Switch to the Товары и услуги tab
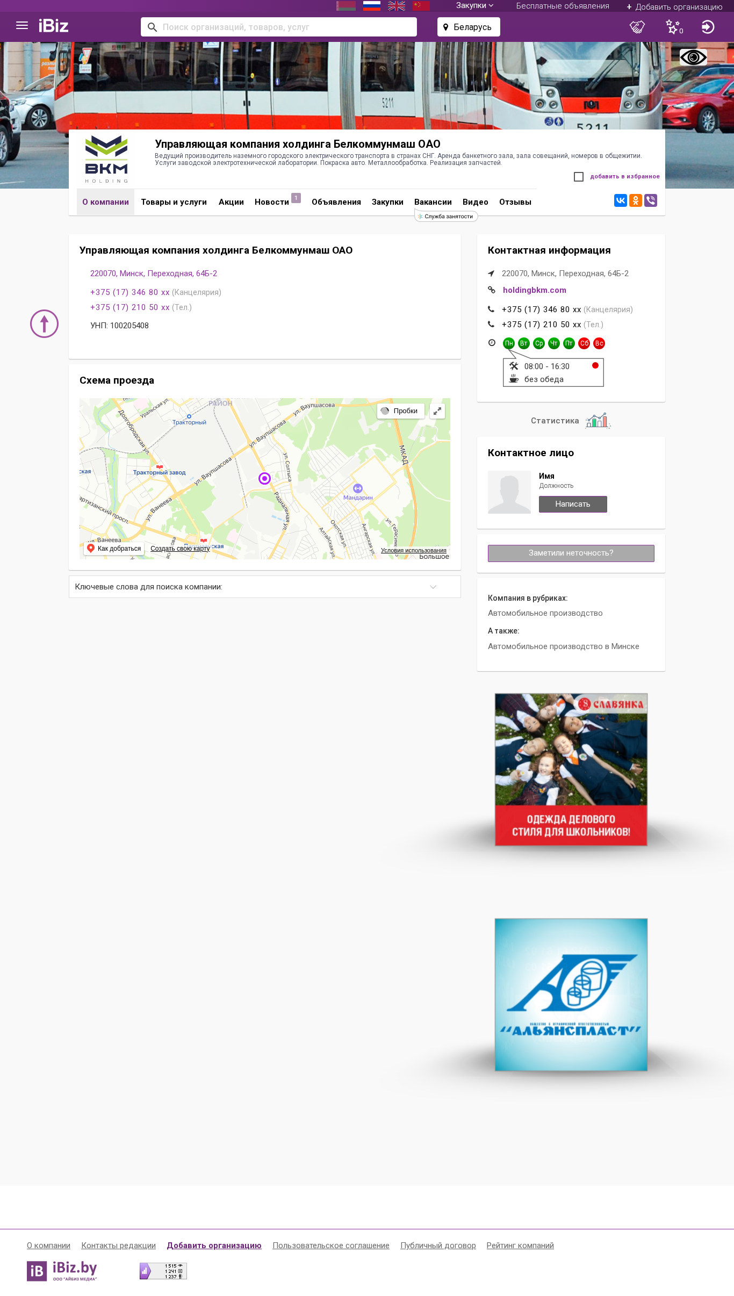Viewport: 734px width, 1296px height. coord(174,202)
